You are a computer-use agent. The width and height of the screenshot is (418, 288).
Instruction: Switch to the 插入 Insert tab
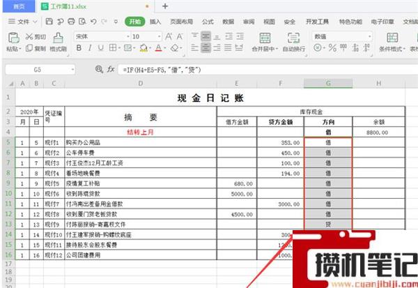click(155, 22)
